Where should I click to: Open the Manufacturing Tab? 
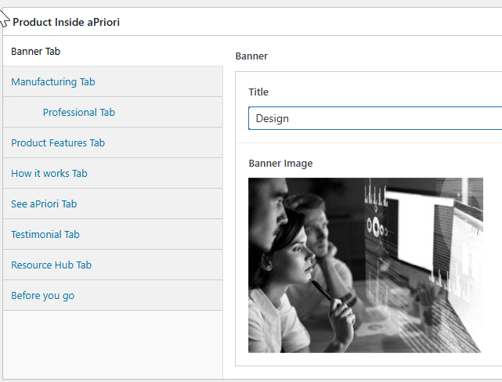click(113, 81)
